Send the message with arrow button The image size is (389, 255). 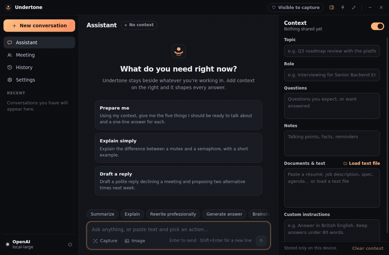tap(261, 241)
